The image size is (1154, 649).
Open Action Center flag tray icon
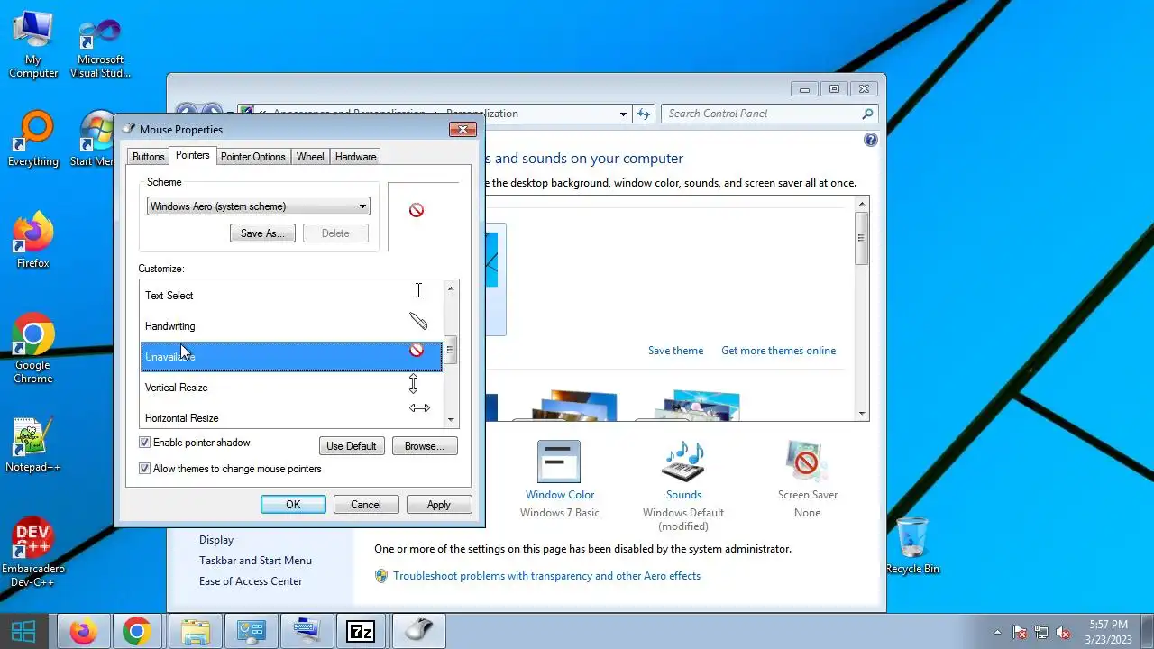click(1020, 632)
